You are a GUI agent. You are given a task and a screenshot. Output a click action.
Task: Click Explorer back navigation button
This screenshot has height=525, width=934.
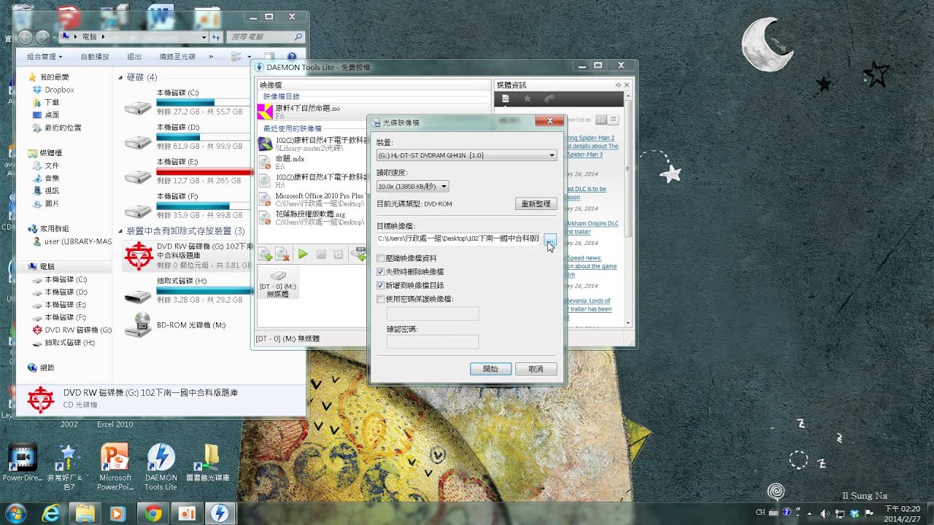(24, 36)
